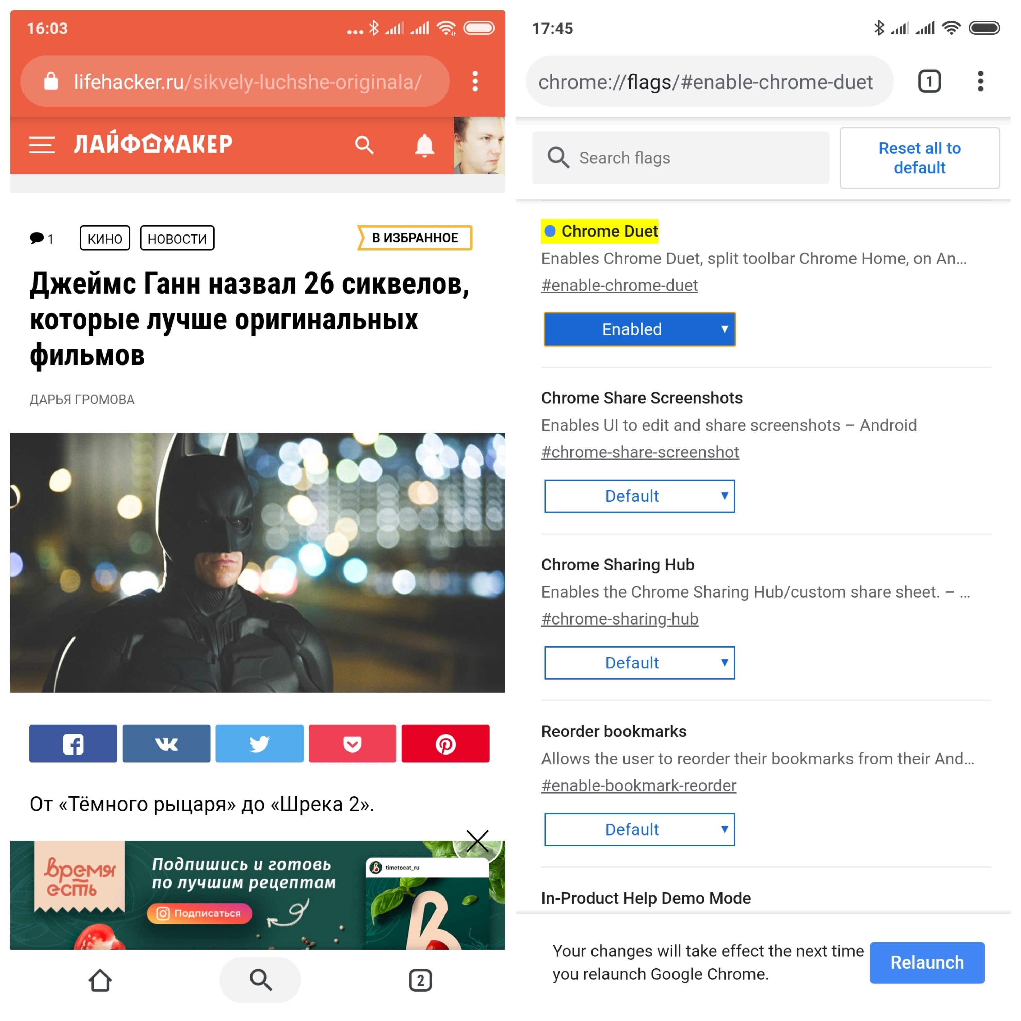Open tab switcher showing 2 tabs
Viewport: 1021px width, 1021px height.
pos(420,980)
